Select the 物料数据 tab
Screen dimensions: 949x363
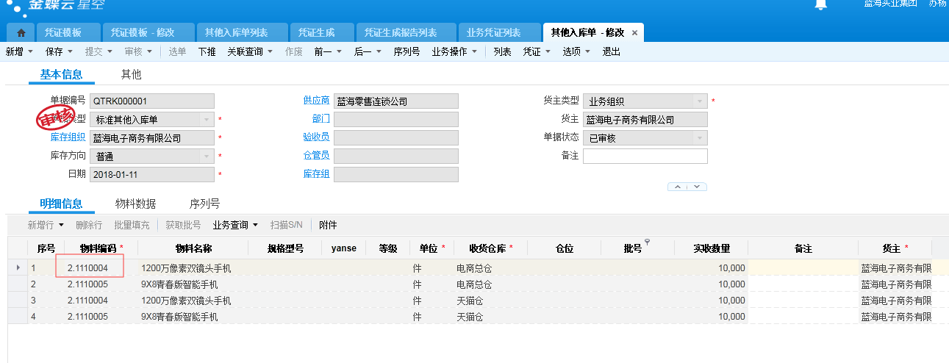click(135, 204)
